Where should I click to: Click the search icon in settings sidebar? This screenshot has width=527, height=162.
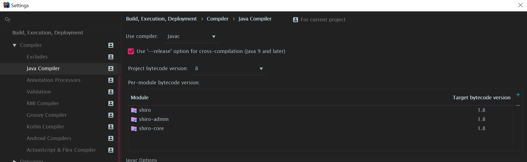pos(8,20)
